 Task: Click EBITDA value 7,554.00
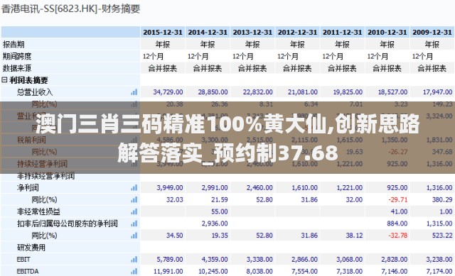[x=305, y=271]
